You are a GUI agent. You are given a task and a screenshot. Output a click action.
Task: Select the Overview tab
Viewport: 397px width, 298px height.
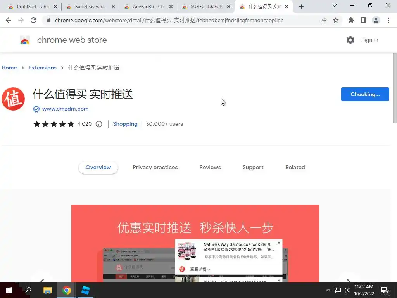coord(98,168)
